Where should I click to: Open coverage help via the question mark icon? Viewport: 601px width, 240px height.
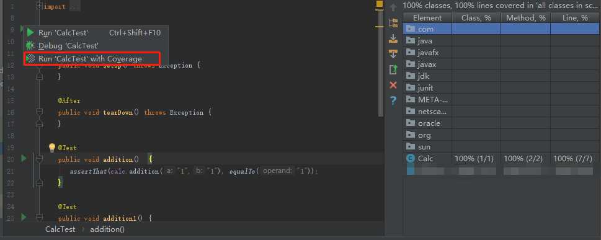[x=393, y=101]
